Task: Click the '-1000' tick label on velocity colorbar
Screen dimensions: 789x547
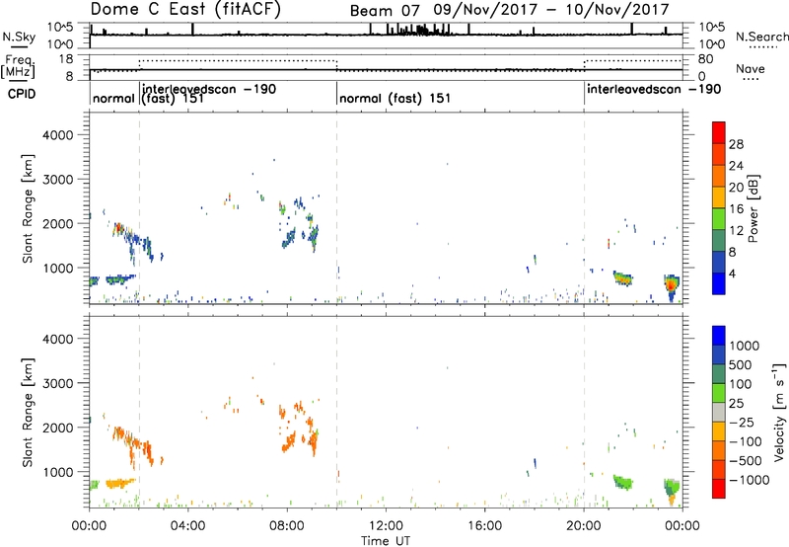Action: click(749, 480)
